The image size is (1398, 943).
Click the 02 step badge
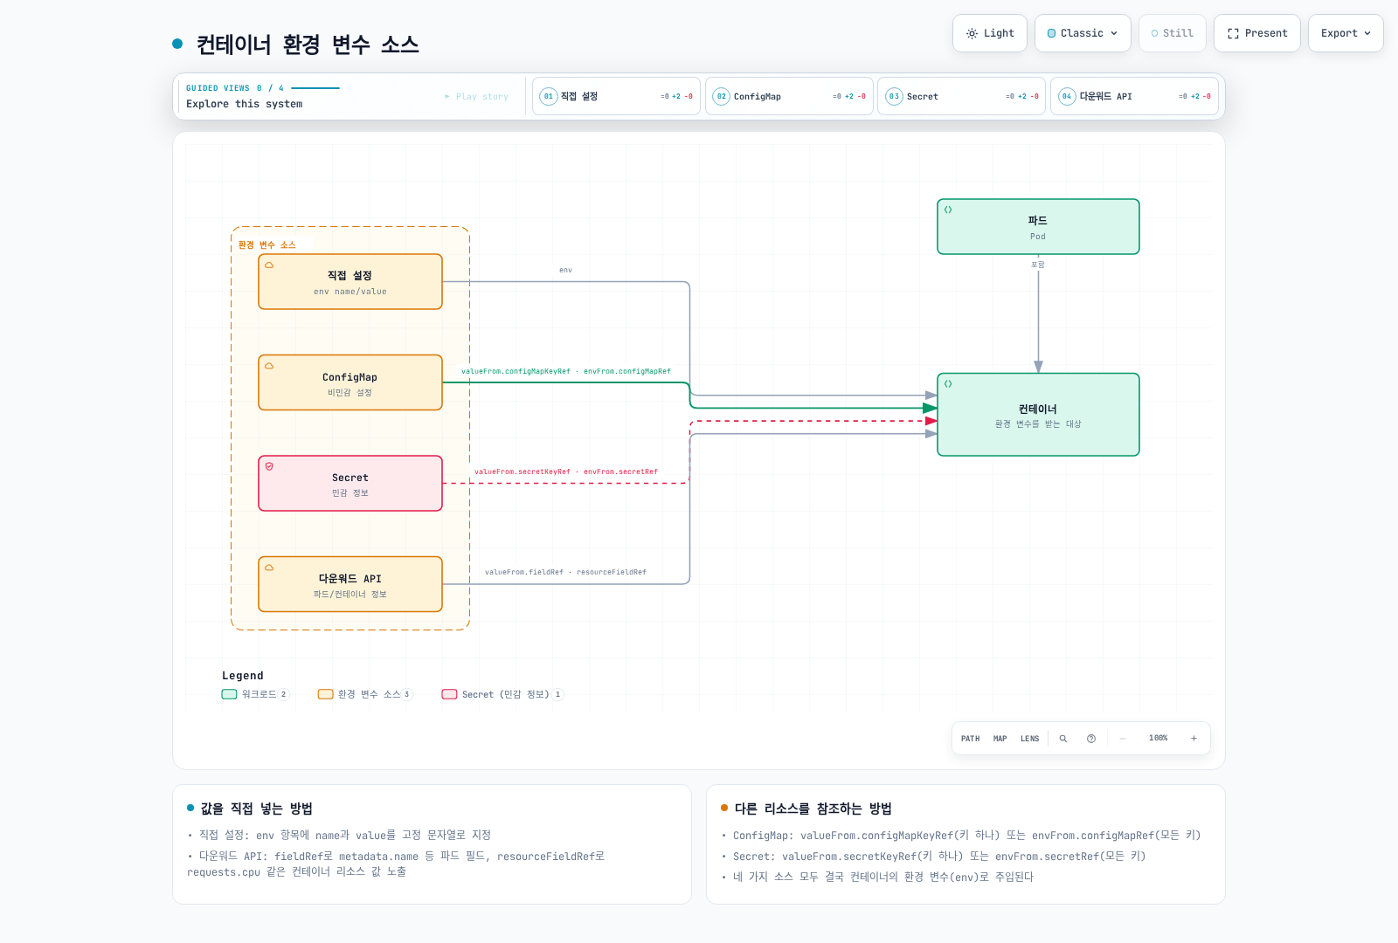point(722,96)
